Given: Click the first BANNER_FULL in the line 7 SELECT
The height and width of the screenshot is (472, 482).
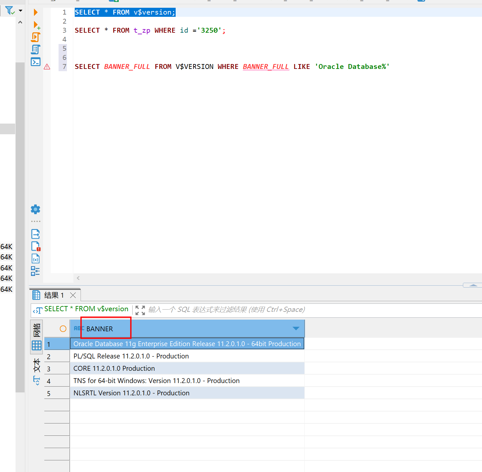Looking at the screenshot, I should click(127, 67).
